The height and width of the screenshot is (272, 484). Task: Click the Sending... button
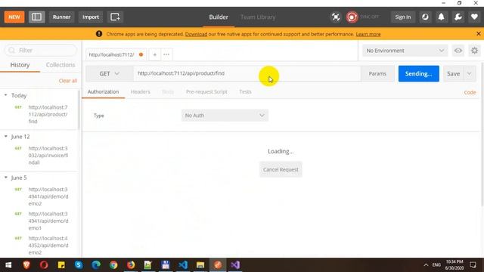point(418,74)
